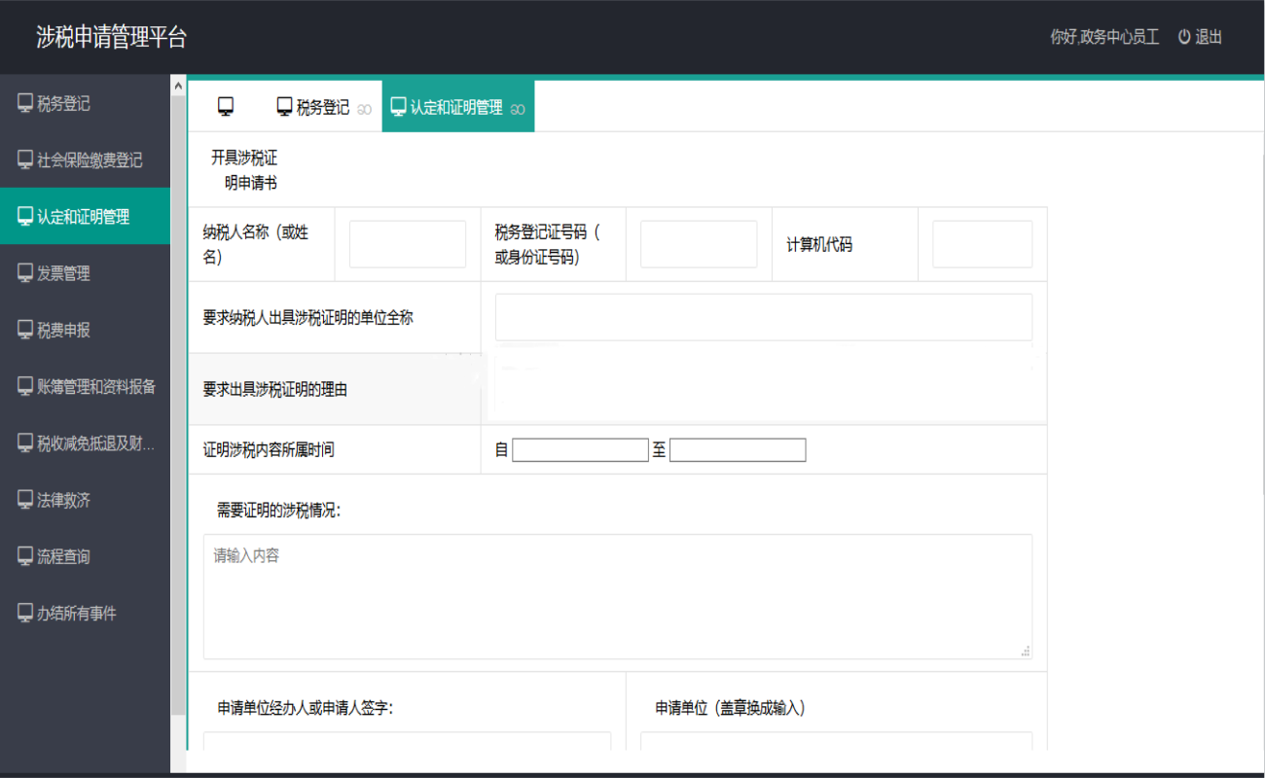Viewport: 1265px width, 778px height.
Task: Switch to the 税务登记 tab
Action: pos(323,107)
